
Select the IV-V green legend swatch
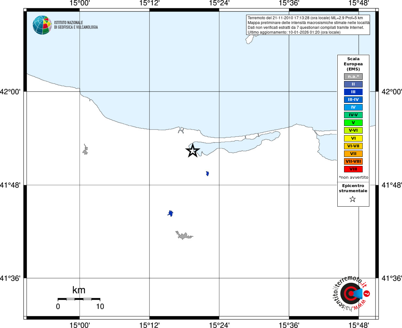coord(353,115)
